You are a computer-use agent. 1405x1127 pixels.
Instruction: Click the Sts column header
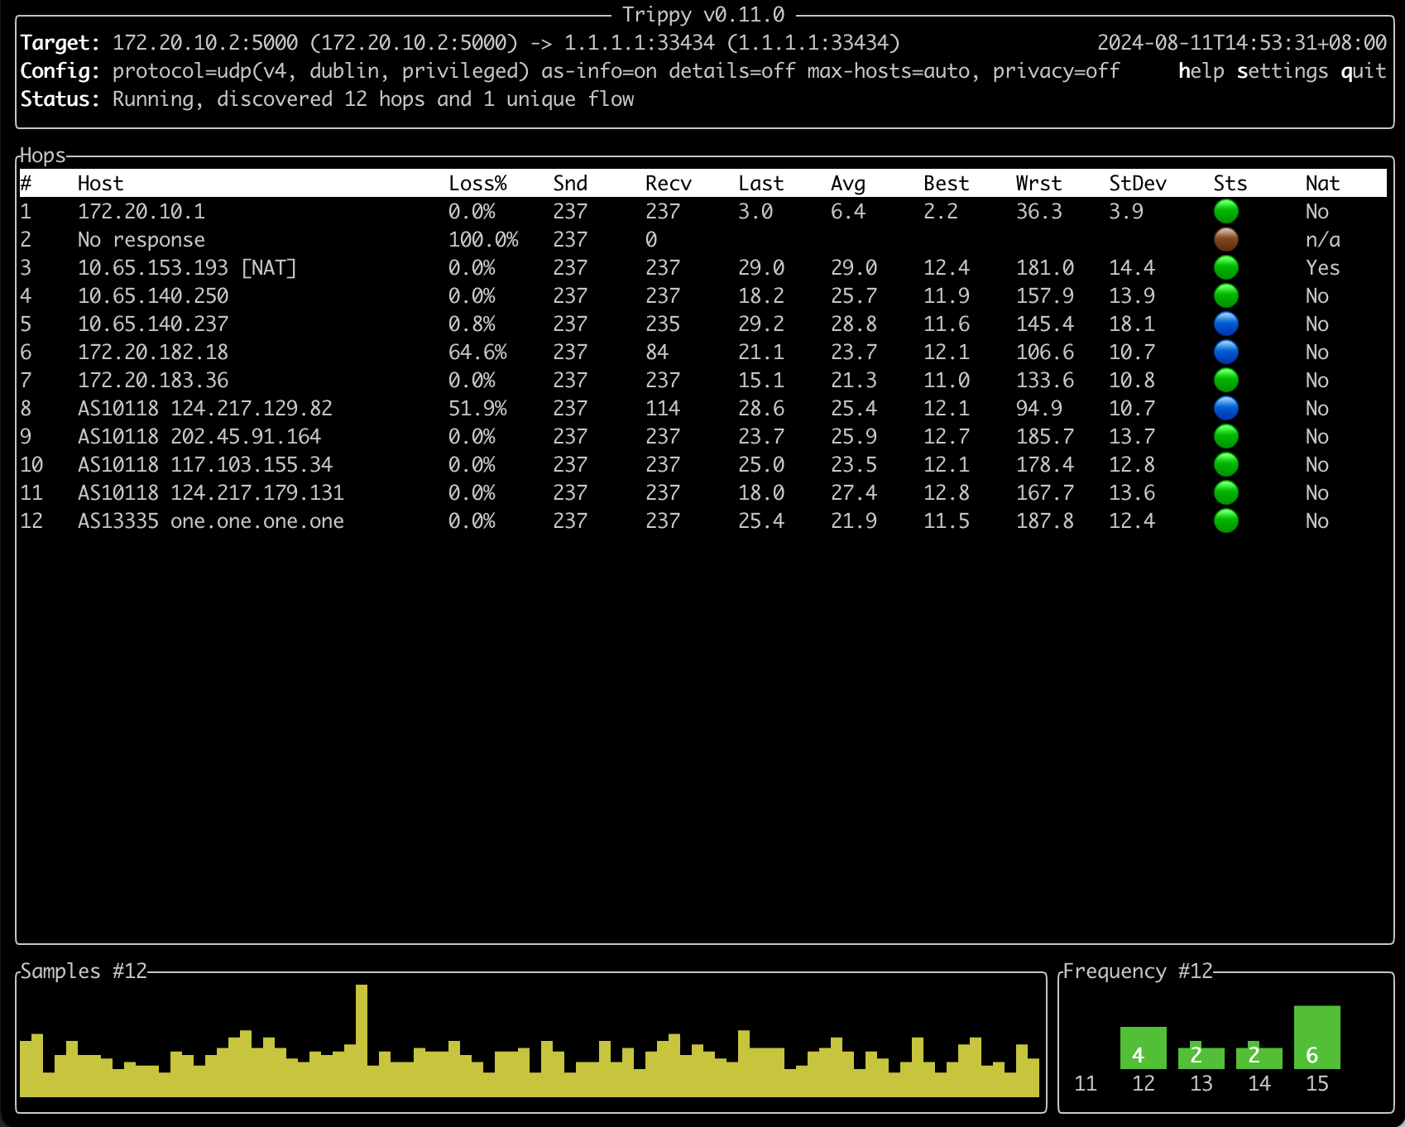point(1230,184)
